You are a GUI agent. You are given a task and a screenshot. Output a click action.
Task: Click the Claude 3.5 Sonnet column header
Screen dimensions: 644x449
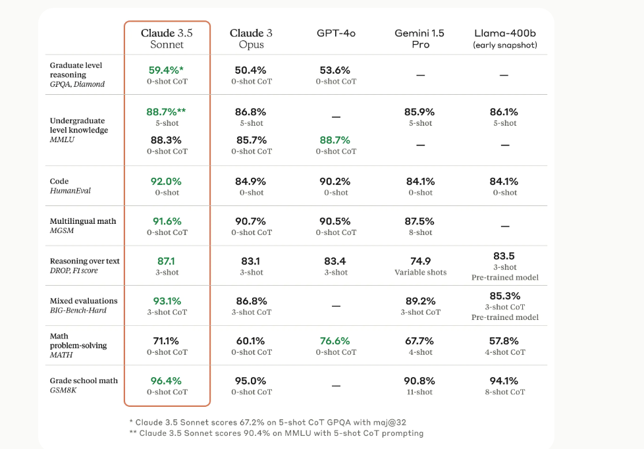coord(167,39)
